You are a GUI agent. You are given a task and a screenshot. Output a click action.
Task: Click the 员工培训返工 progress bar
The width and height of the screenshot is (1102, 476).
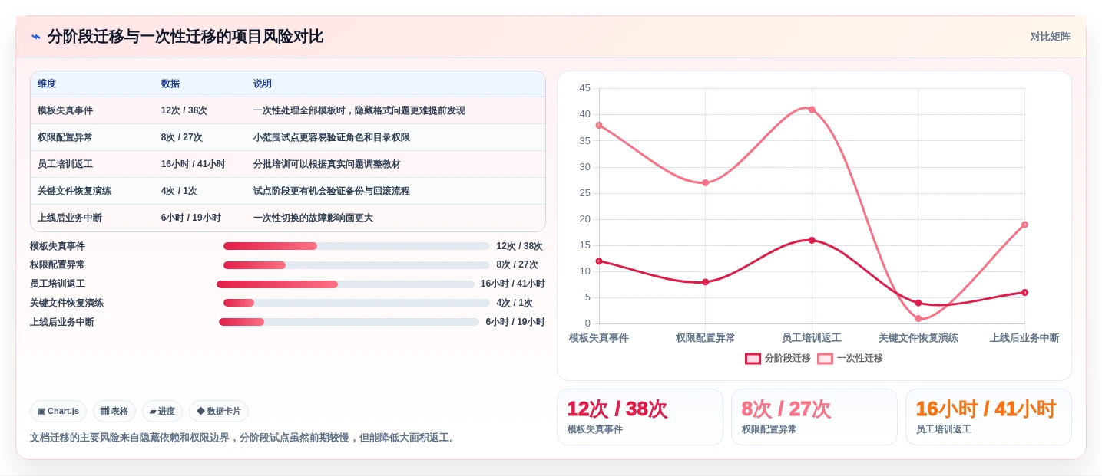click(346, 284)
